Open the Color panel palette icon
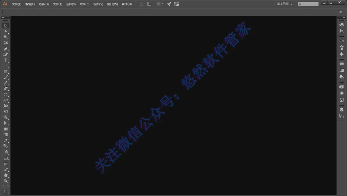This screenshot has height=196, width=347. tap(342, 25)
